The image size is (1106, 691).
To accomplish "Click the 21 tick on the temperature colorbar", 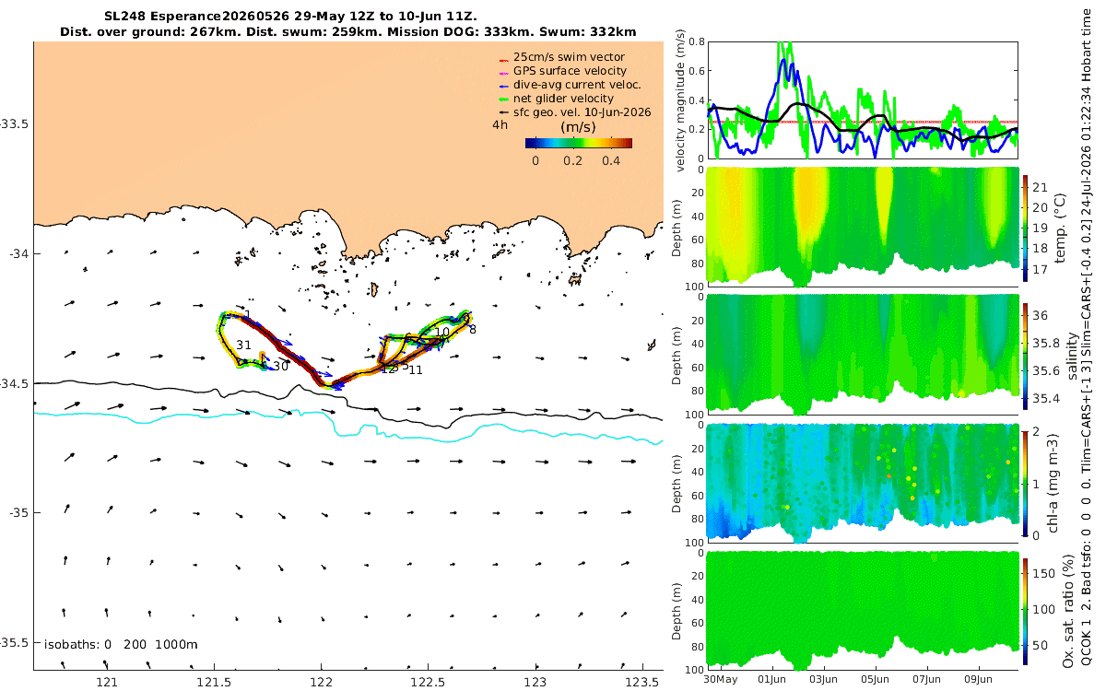I will [x=1041, y=187].
